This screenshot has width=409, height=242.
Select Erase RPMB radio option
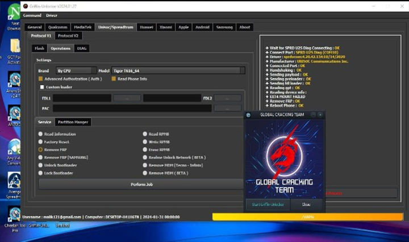coord(145,149)
